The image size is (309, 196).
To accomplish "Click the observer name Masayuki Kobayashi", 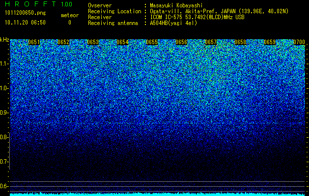I will point(176,5).
